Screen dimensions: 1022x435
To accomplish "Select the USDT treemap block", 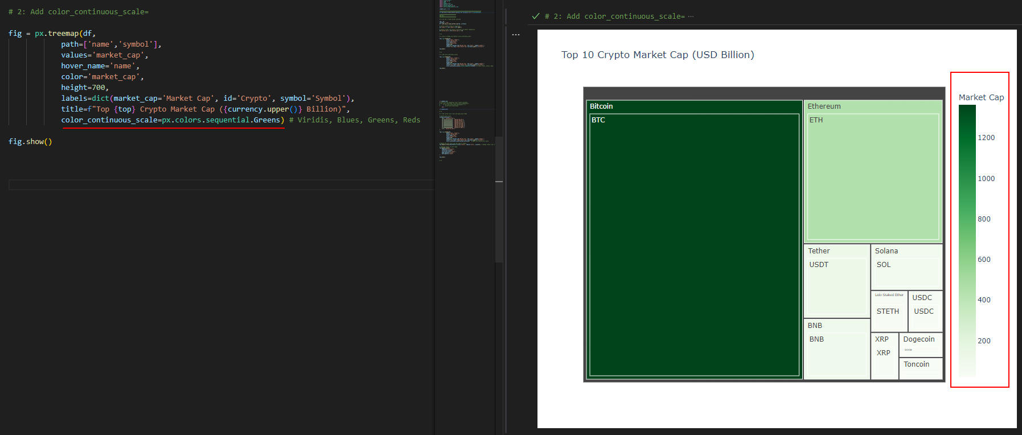I will pyautogui.click(x=836, y=288).
